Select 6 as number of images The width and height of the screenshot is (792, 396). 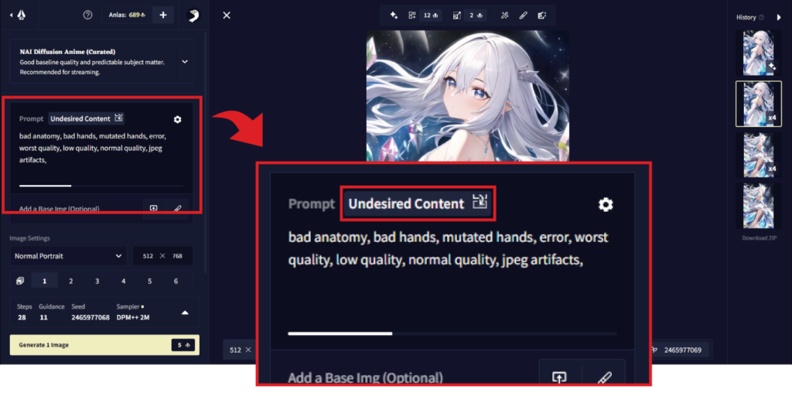(176, 282)
